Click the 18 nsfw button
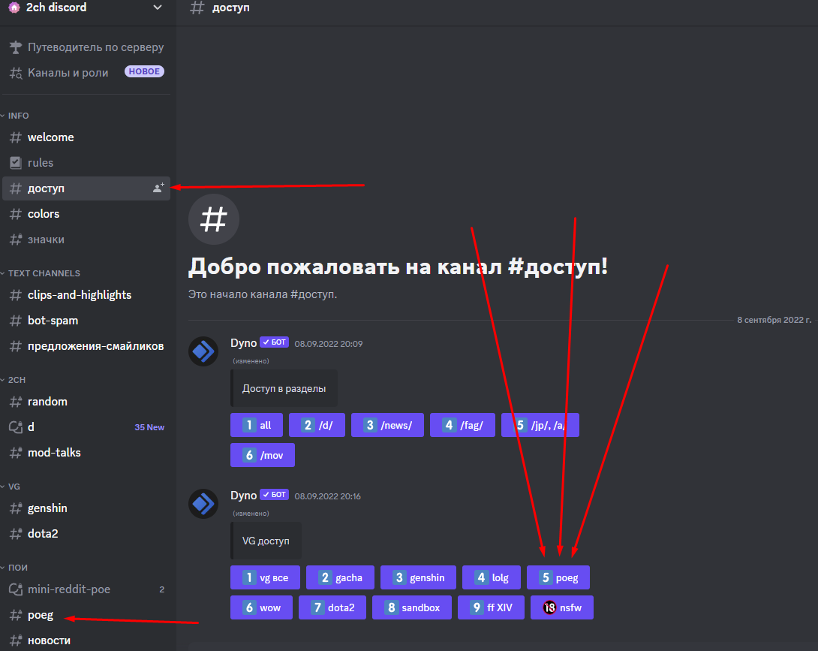Viewport: 818px width, 651px height. 562,607
